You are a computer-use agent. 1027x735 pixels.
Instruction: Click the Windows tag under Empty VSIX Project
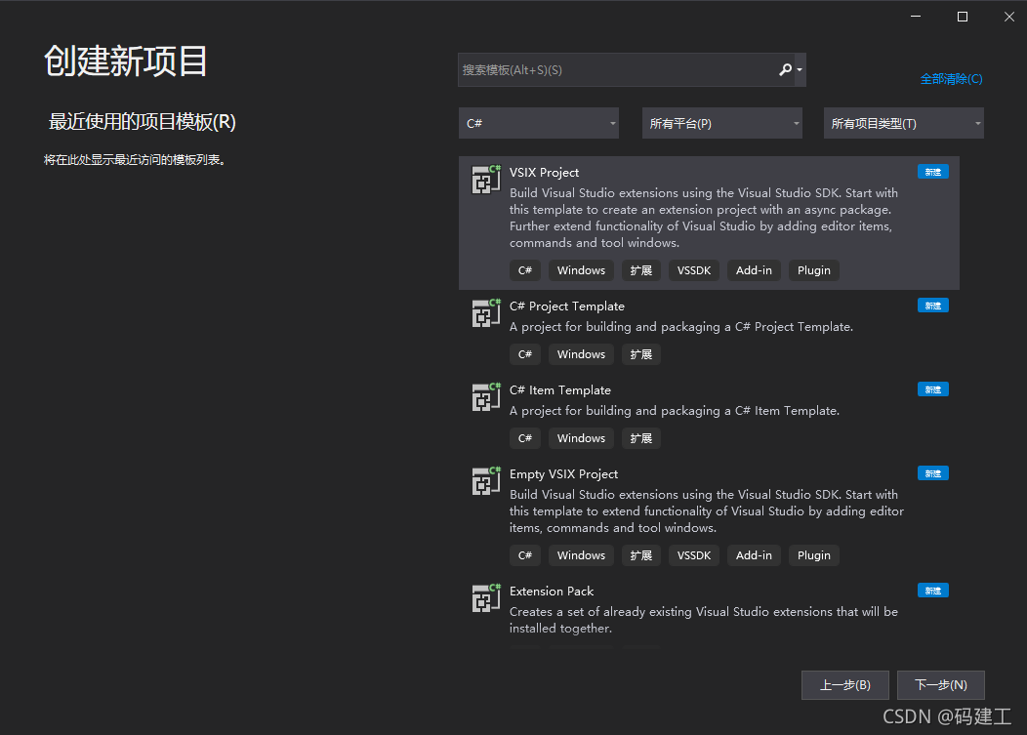point(581,554)
